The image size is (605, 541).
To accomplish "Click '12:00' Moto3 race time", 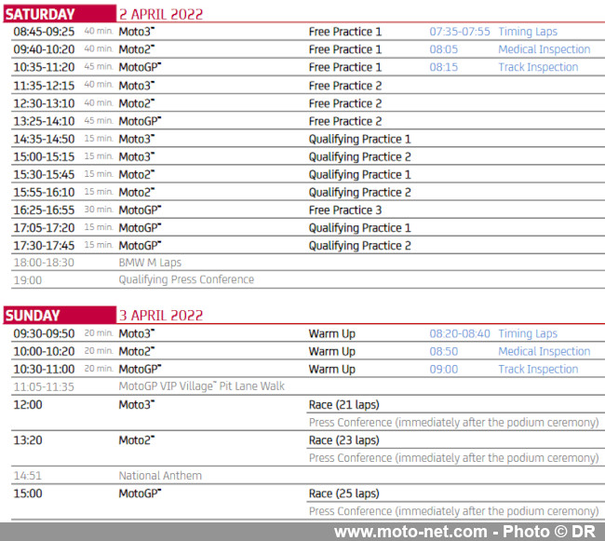I will (x=28, y=405).
